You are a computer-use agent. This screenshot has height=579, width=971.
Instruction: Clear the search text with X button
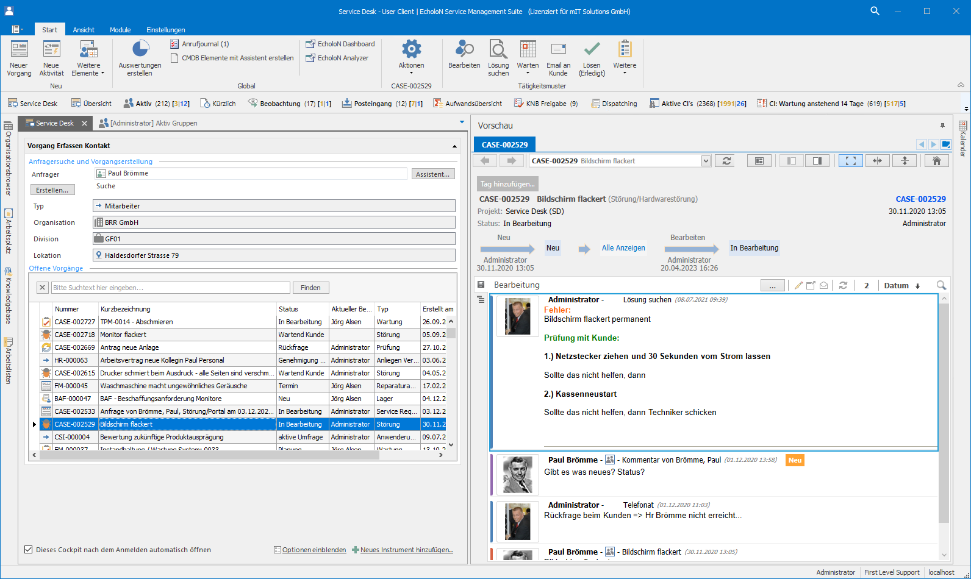pos(42,288)
